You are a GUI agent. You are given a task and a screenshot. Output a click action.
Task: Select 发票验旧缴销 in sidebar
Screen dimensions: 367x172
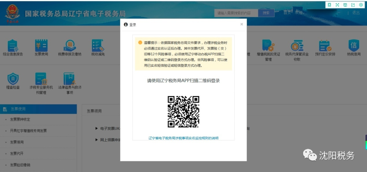click(20, 165)
